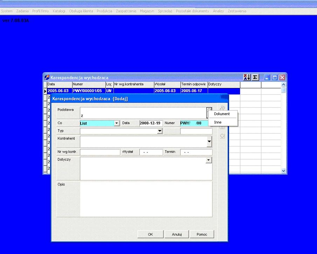Minimize the Korespondencja wychodzaca window
317x254 pixels.
[267, 77]
